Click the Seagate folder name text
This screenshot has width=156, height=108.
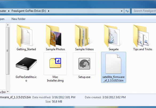(114, 49)
